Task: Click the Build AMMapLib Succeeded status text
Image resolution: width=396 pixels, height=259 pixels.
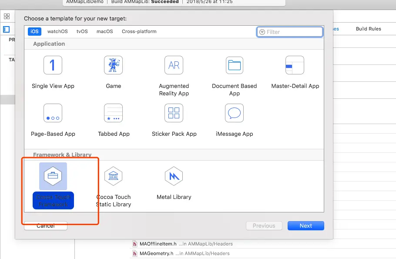Action: pos(145,2)
